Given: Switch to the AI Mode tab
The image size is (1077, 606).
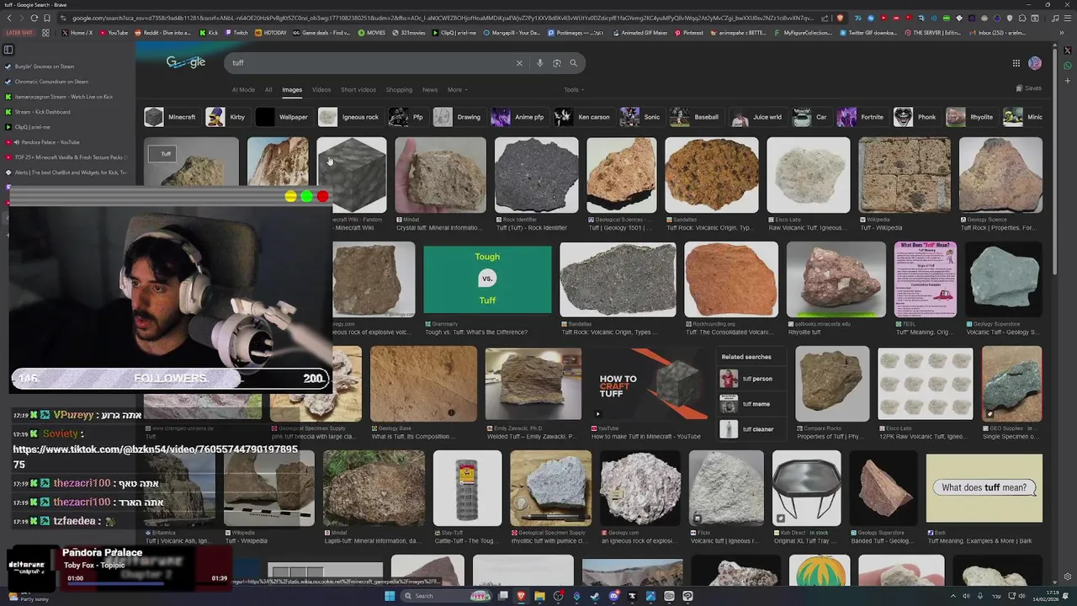Looking at the screenshot, I should click(243, 90).
